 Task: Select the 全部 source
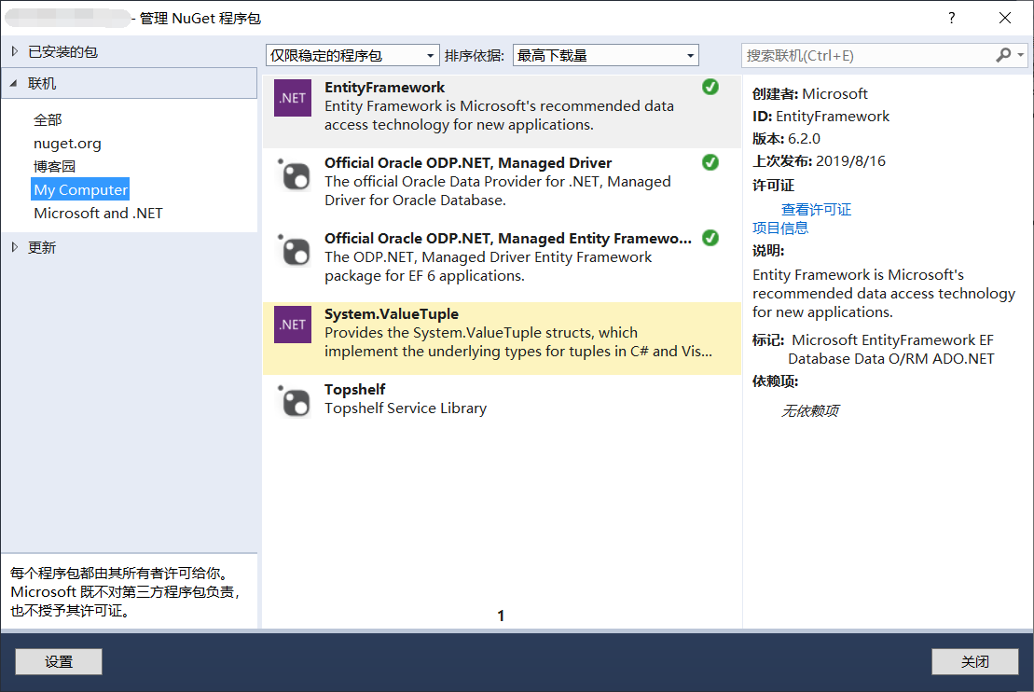coord(48,120)
